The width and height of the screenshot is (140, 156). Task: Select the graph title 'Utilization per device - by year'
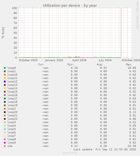[x=70, y=6]
